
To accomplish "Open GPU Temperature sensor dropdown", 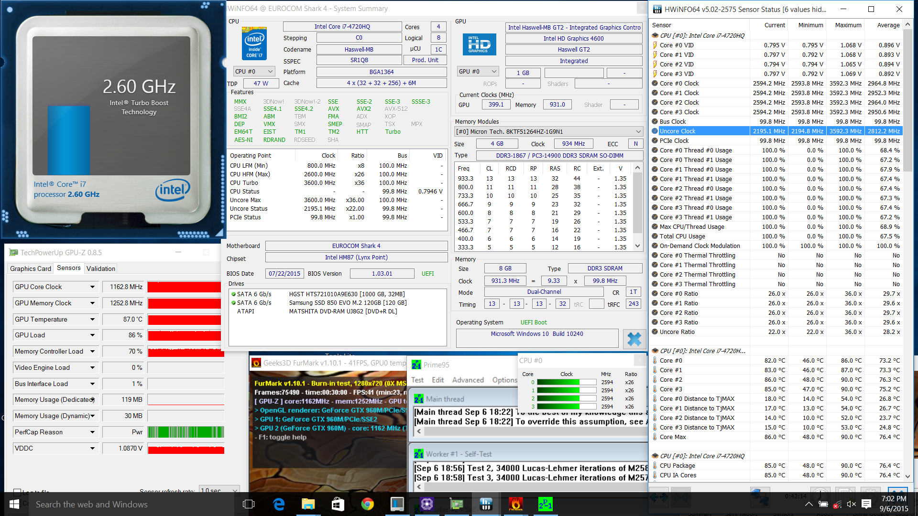I will 92,320.
